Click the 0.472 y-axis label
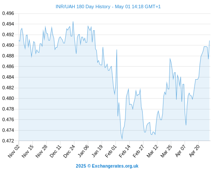 (x=8, y=141)
